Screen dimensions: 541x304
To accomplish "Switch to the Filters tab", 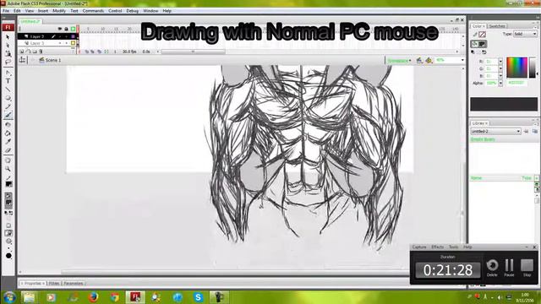I will pos(54,284).
